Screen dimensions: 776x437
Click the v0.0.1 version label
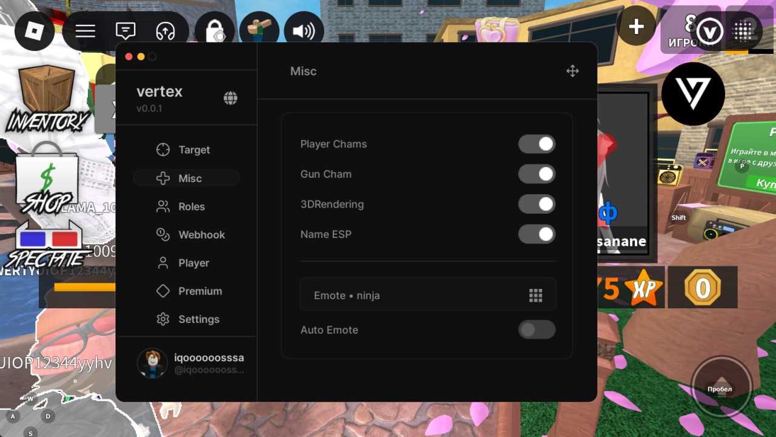[149, 109]
